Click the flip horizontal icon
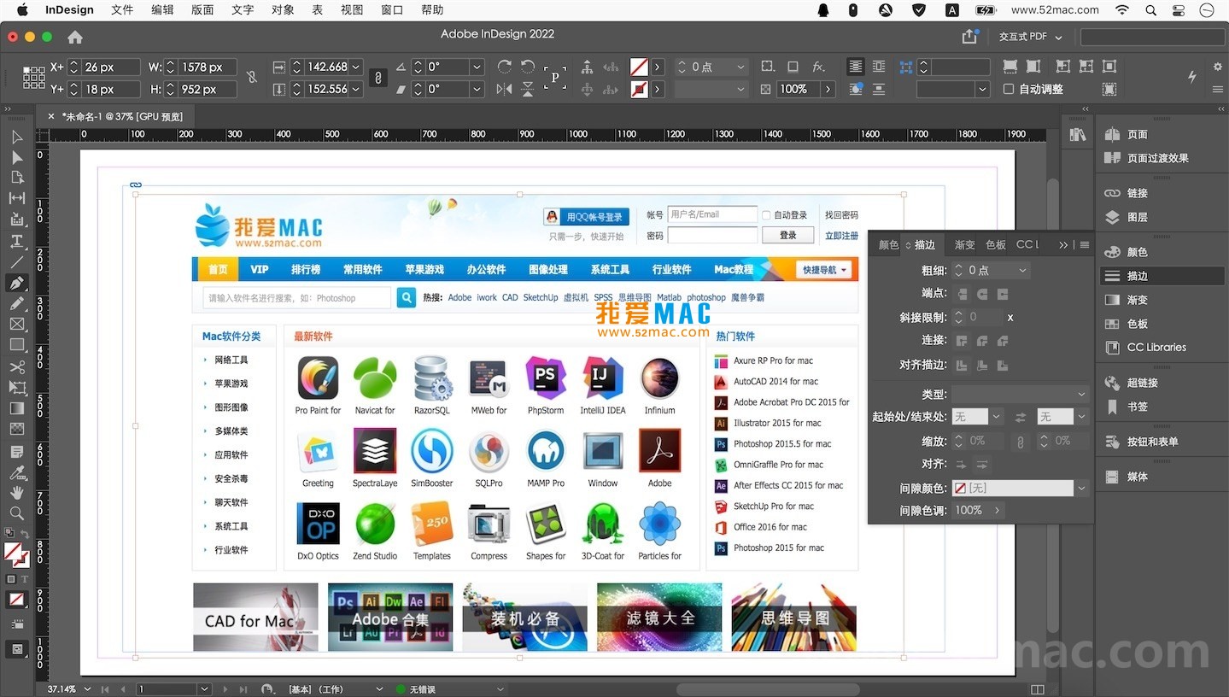 click(x=505, y=89)
